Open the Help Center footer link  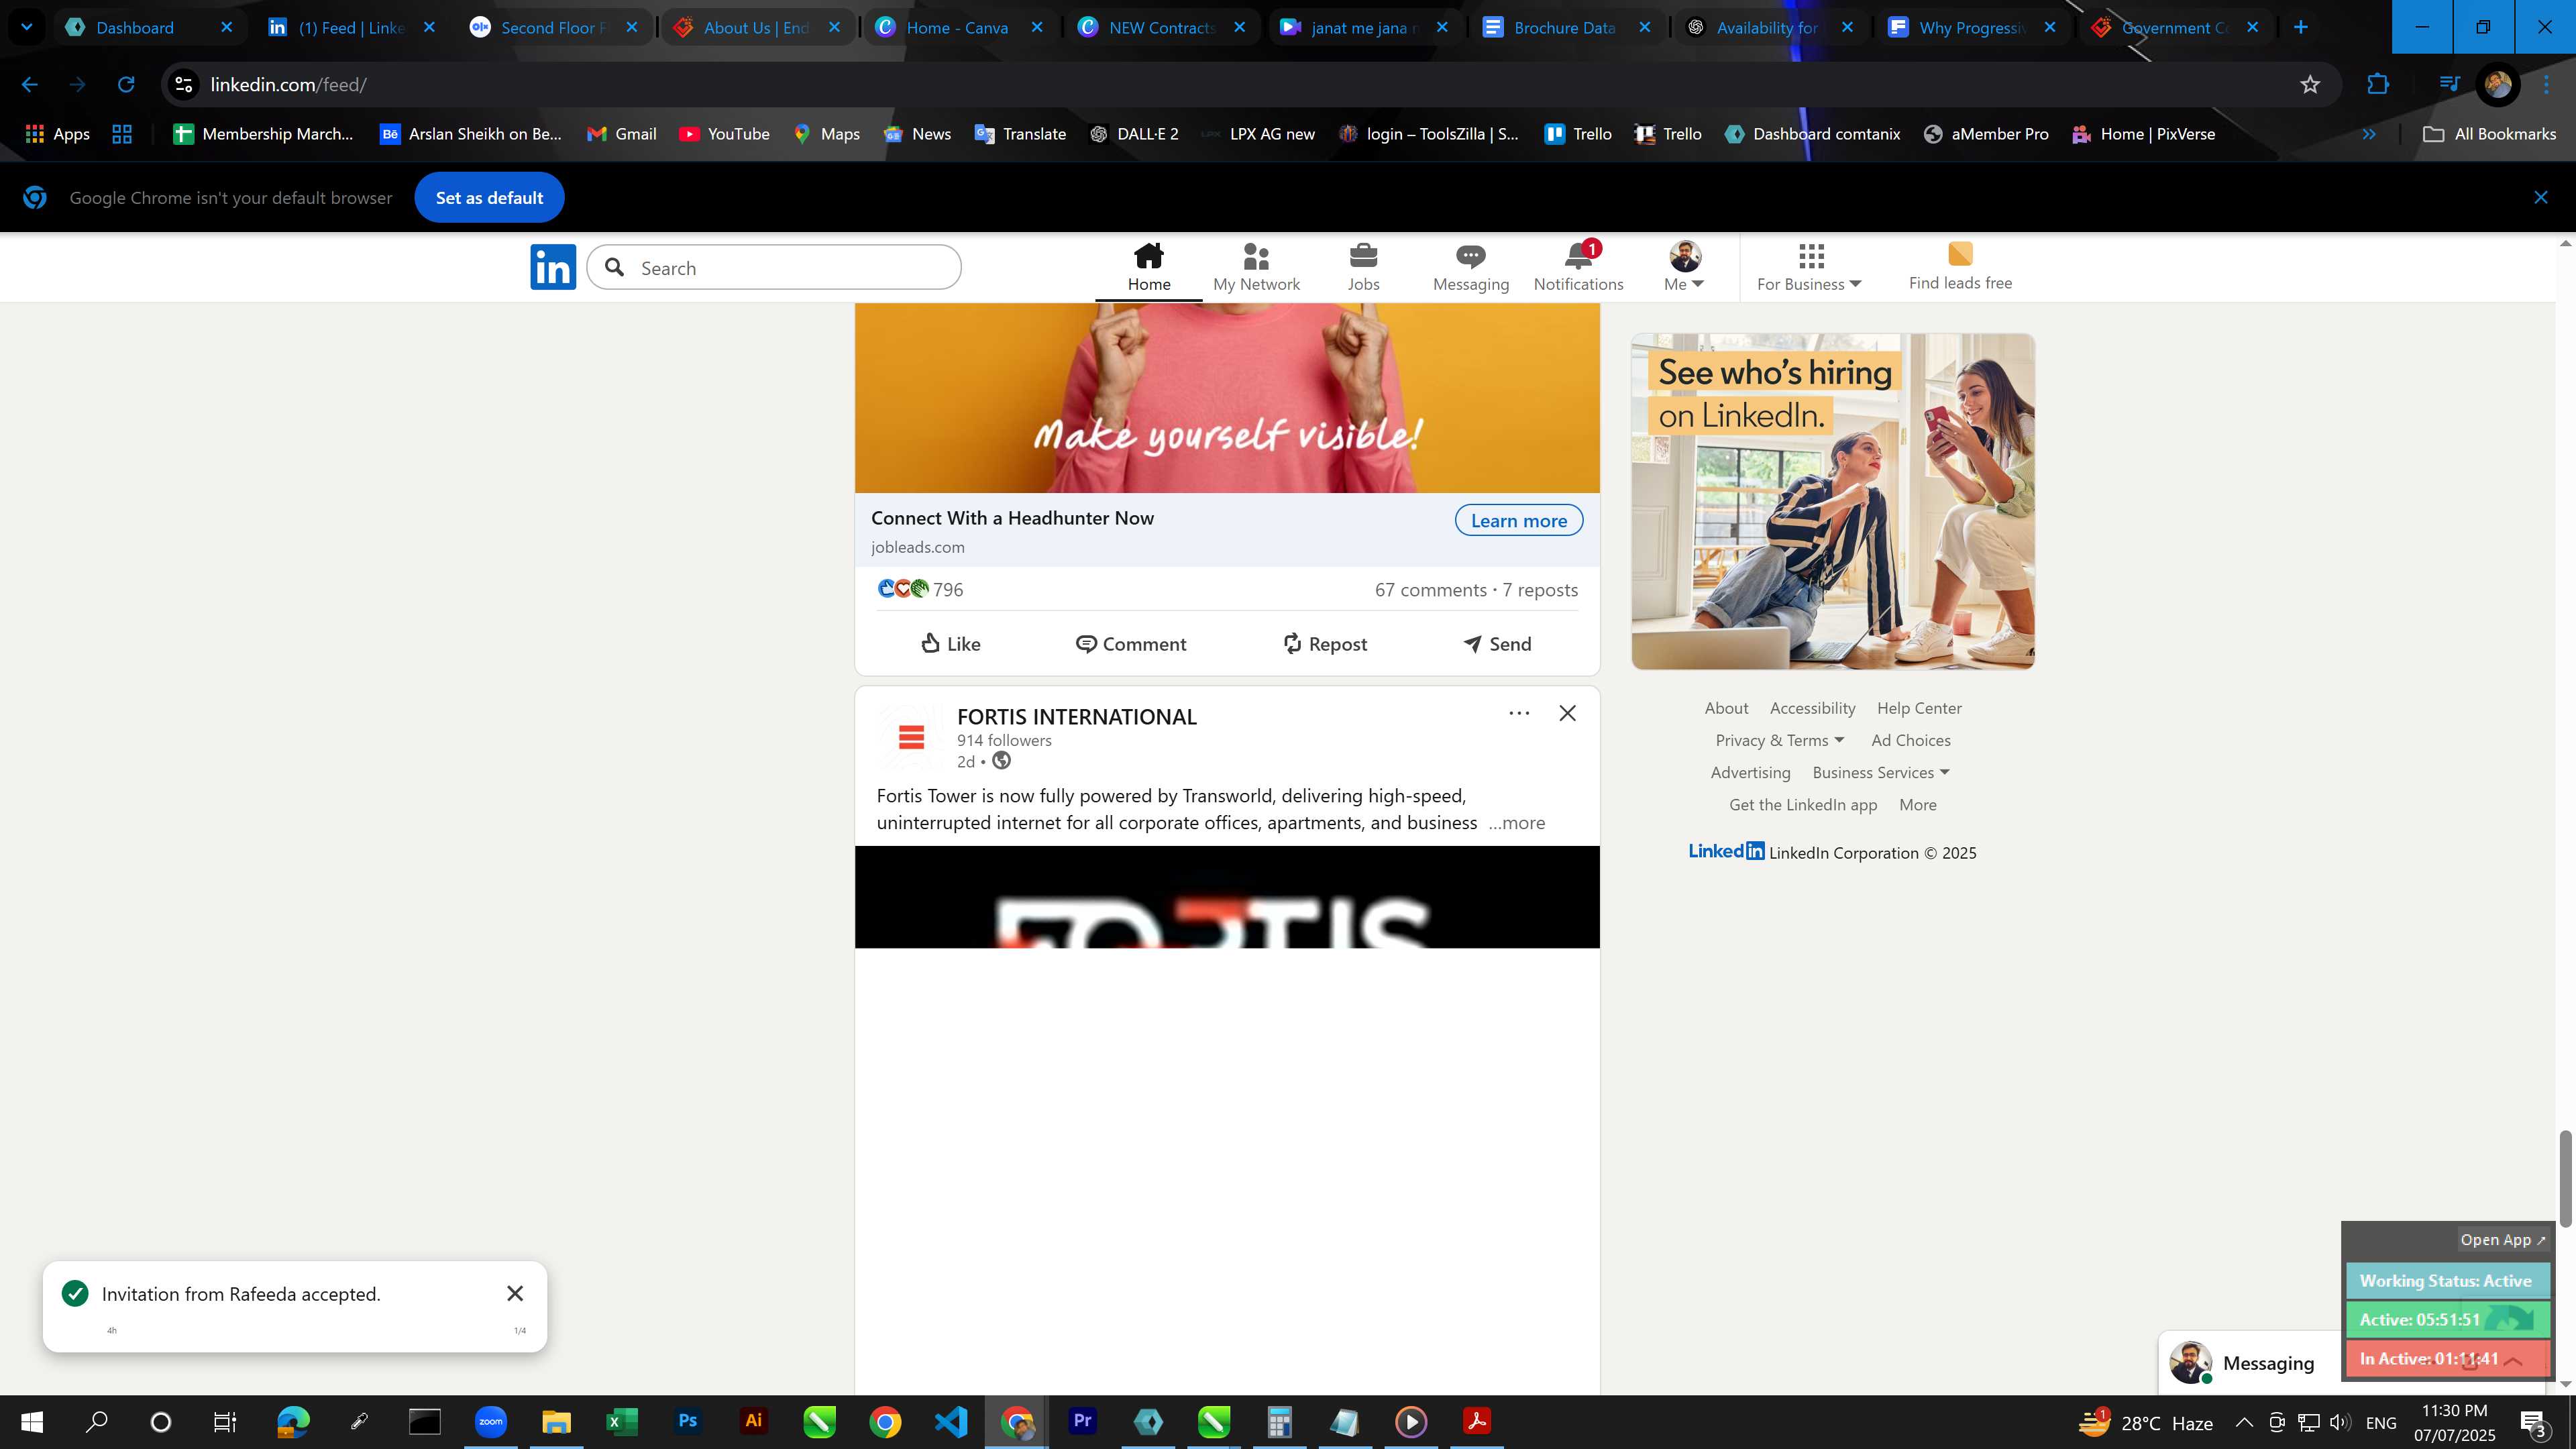1918,709
